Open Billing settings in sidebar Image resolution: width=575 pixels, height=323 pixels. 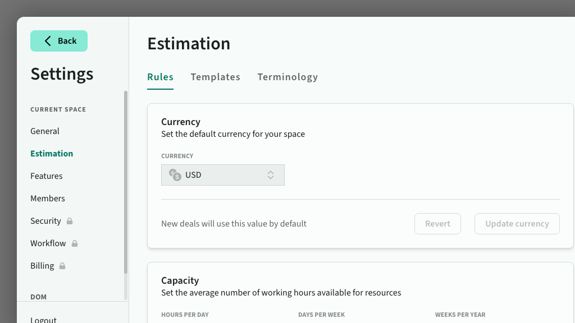[x=42, y=266]
